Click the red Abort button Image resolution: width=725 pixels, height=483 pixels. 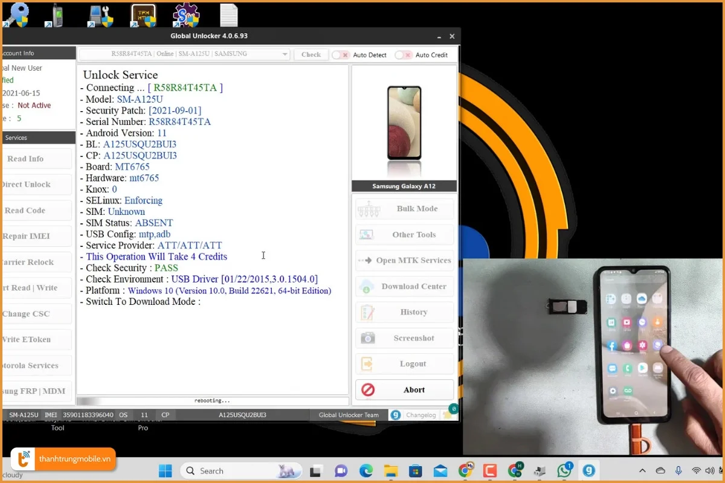(x=404, y=390)
